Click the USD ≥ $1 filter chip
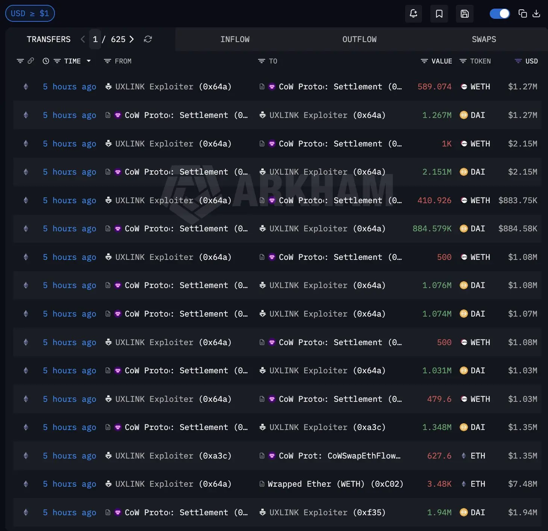 pyautogui.click(x=30, y=14)
